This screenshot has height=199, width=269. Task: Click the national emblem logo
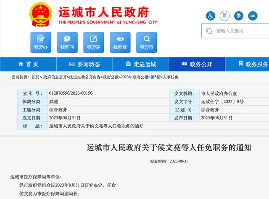(x=41, y=15)
